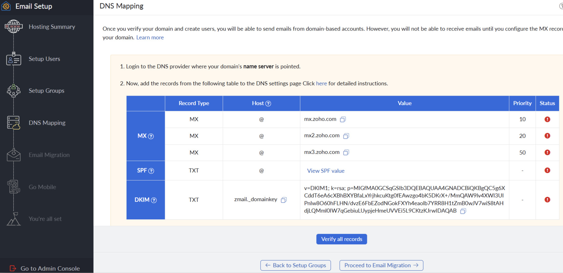Click the error status icon for mx.zoho.com

coord(547,119)
